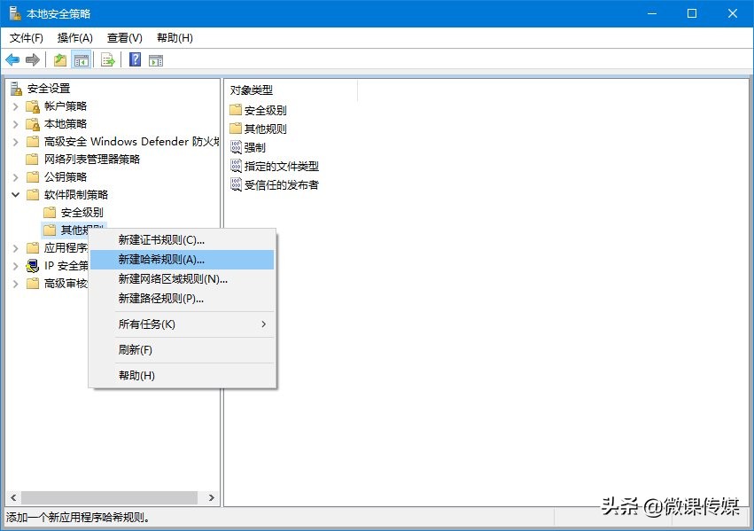Choose 新建路径规则(P)... from context menu
754x531 pixels.
pyautogui.click(x=183, y=299)
